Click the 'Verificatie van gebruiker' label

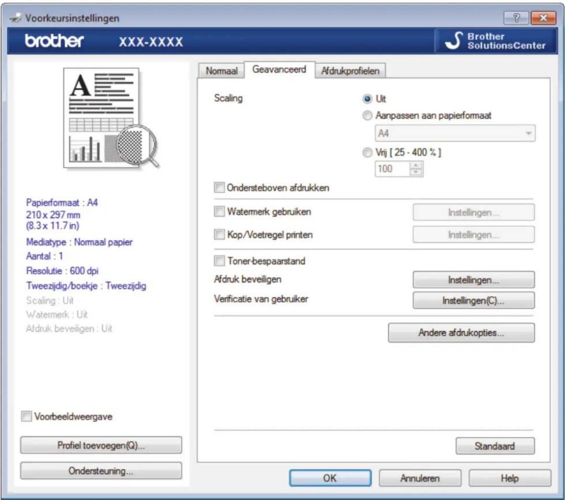coord(261,299)
